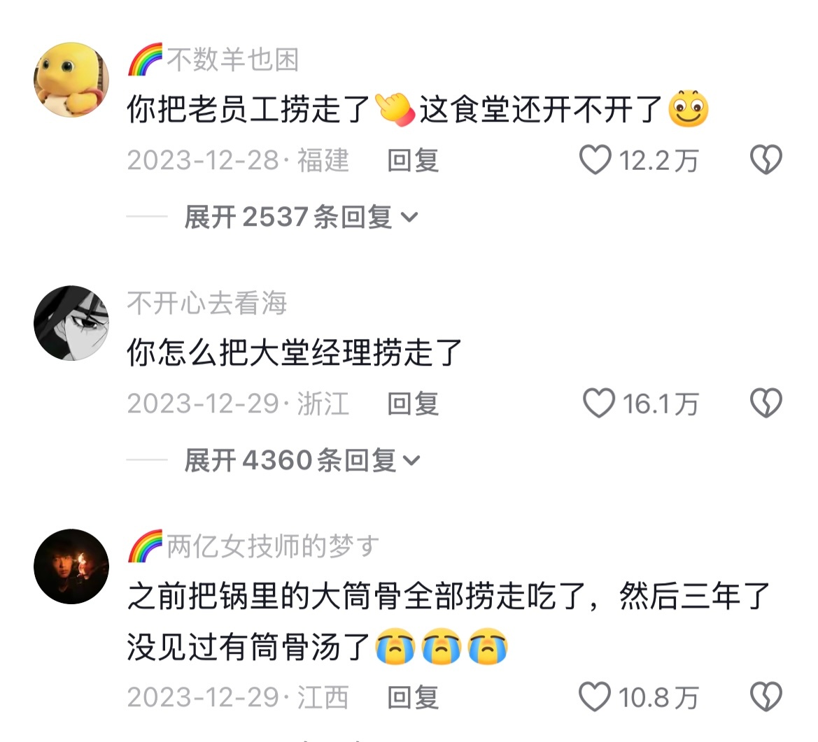
Task: Tap the comment text 你怎么把大堂经理捞走了
Action: pyautogui.click(x=295, y=352)
